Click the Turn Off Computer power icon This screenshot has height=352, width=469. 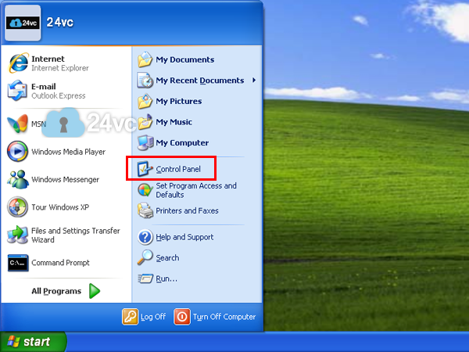click(182, 316)
